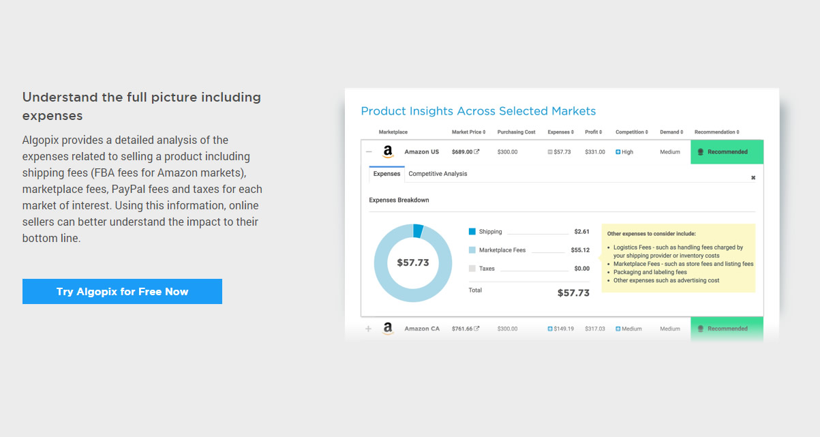The width and height of the screenshot is (820, 437).
Task: Click the $300.00 purchasing cost for Amazon US
Action: (508, 152)
